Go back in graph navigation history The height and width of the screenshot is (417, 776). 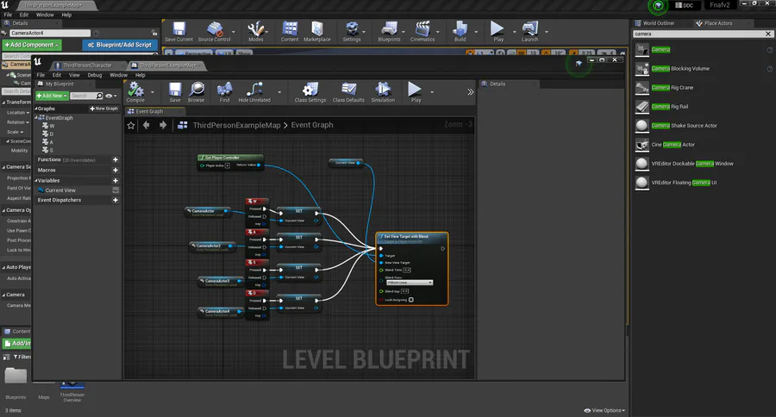(x=147, y=125)
